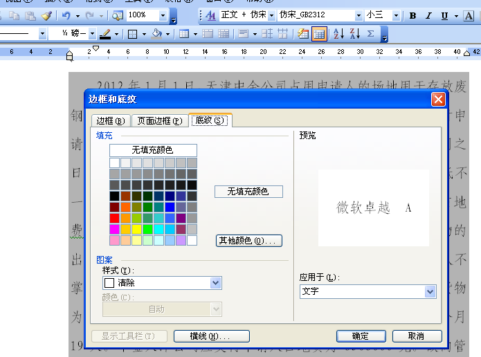Open Table AutoFormat lightning icon
Screen dimensions: 481x357
tap(302, 34)
